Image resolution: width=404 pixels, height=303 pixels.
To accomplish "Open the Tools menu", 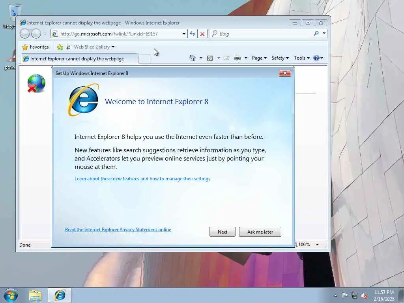I will pos(302,58).
